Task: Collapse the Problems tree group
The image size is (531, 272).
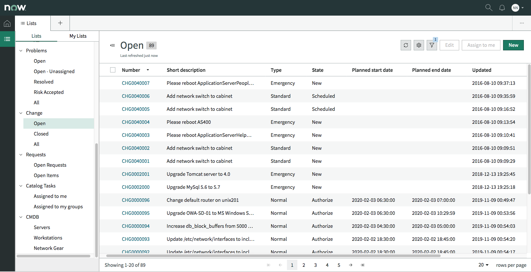Action: [21, 51]
